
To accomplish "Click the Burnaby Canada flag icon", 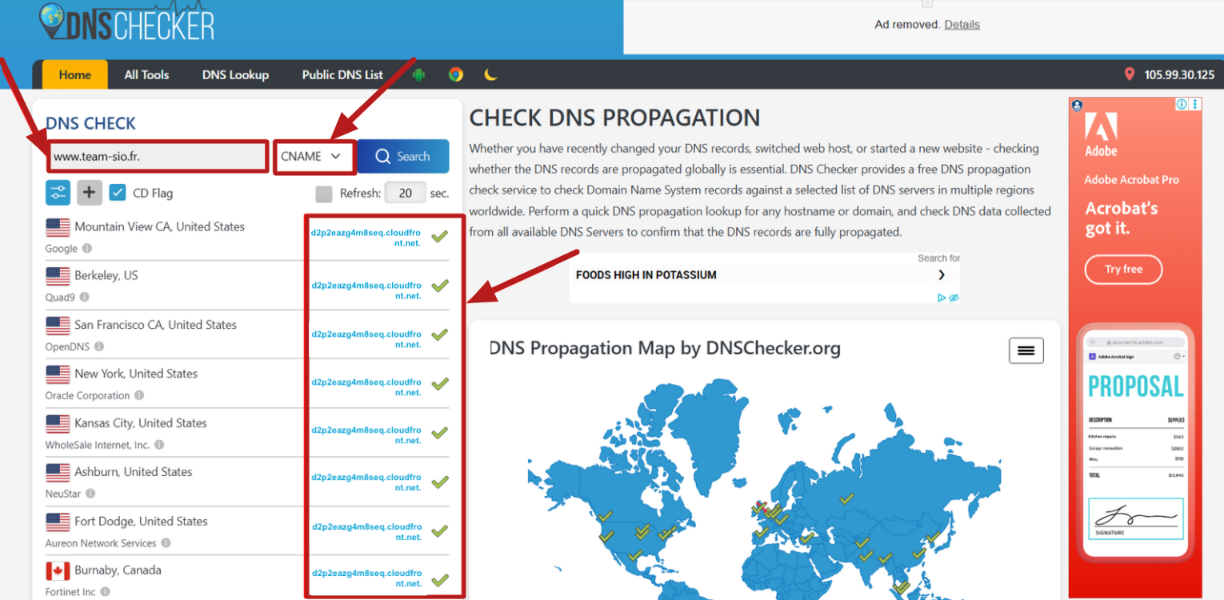I will point(58,571).
